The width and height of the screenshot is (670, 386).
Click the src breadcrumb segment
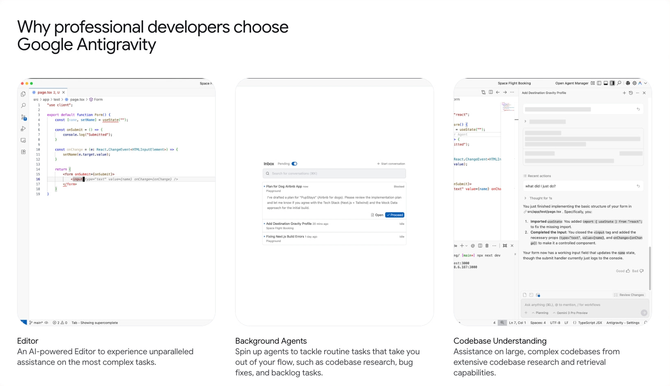[36, 99]
